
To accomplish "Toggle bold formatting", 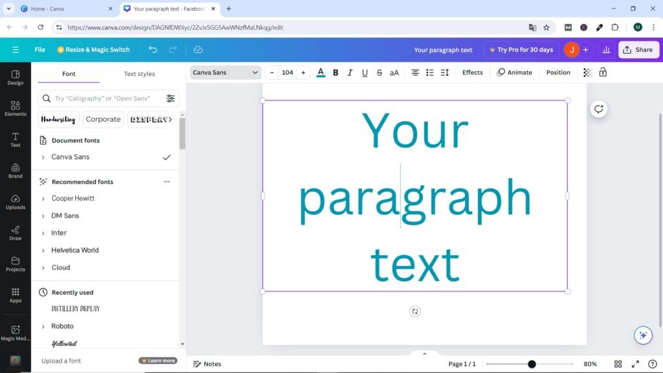I will (x=335, y=73).
